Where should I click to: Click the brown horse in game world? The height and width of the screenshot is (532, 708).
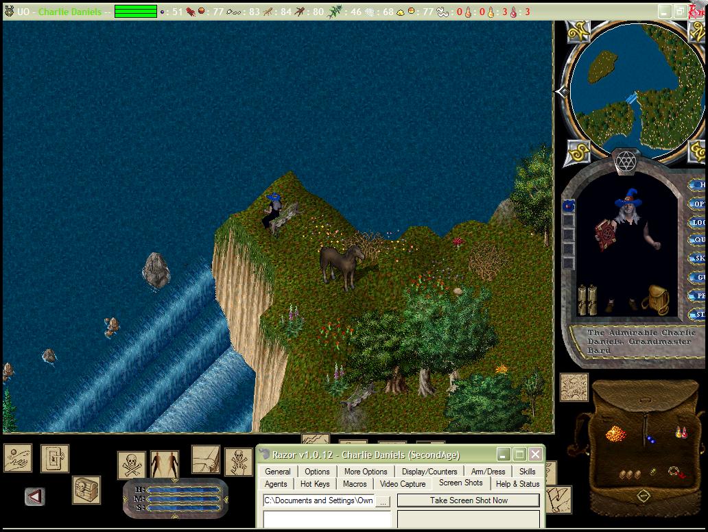click(x=341, y=265)
